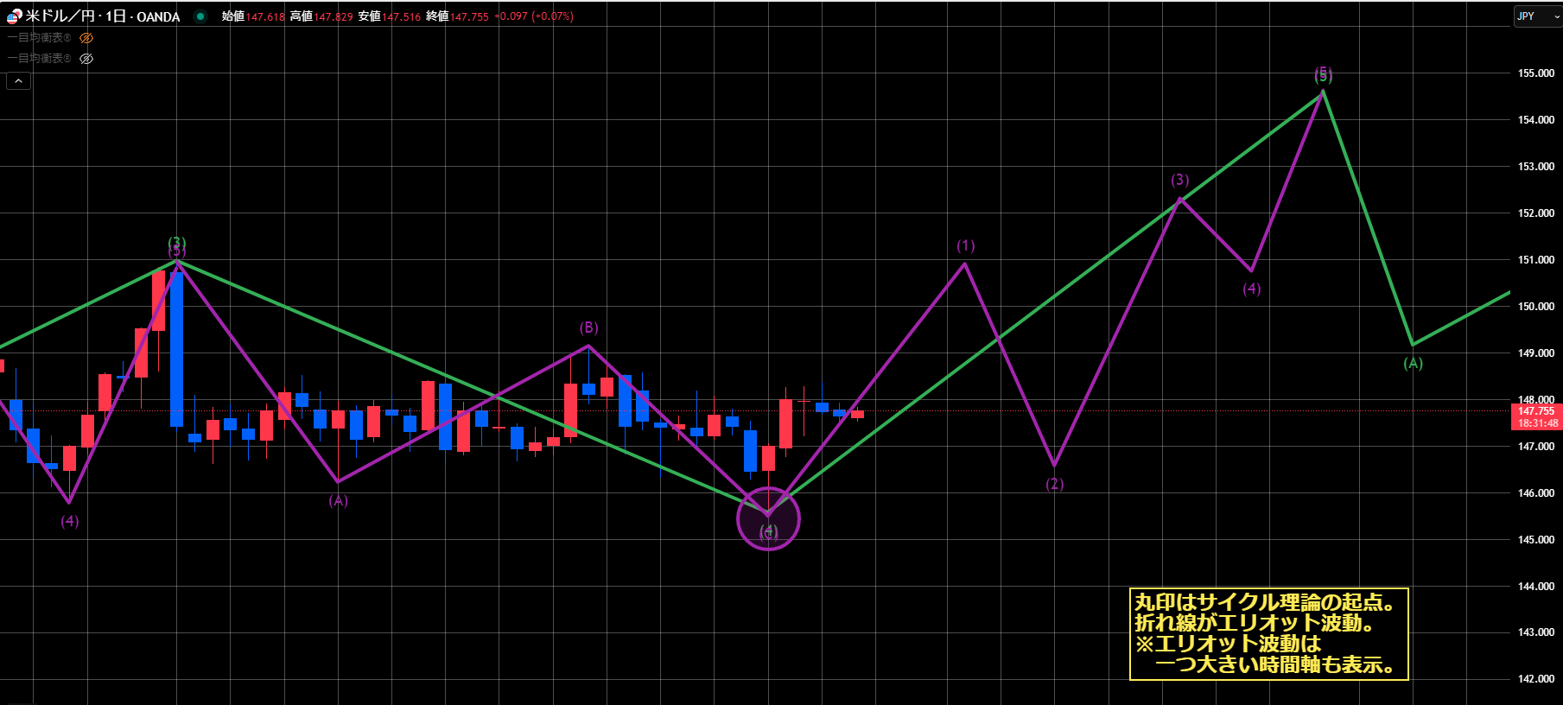
Task: Click the 米ドル/円 symbol title
Action: (59, 16)
